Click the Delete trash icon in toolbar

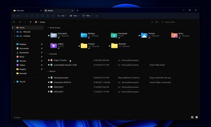point(53,16)
